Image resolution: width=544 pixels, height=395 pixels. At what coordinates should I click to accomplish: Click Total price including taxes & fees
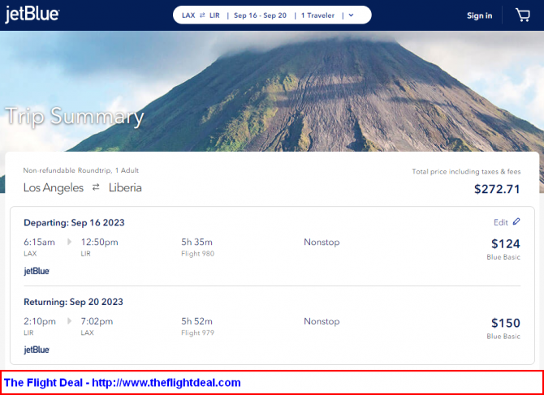point(466,171)
